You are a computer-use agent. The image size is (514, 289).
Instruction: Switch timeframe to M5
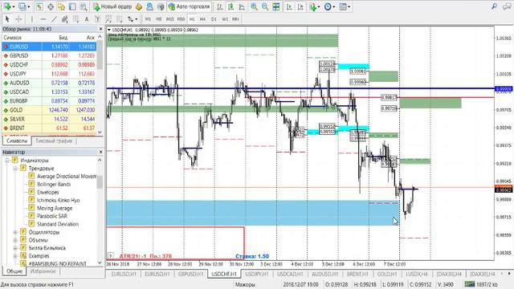pyautogui.click(x=159, y=19)
